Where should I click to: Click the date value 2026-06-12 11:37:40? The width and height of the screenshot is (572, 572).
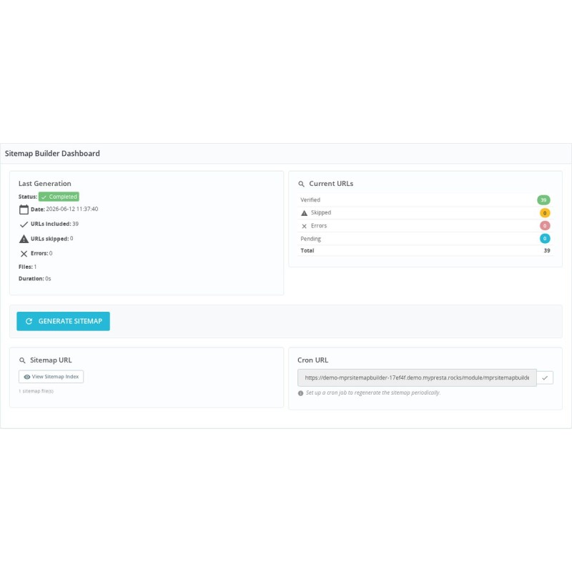pos(72,209)
